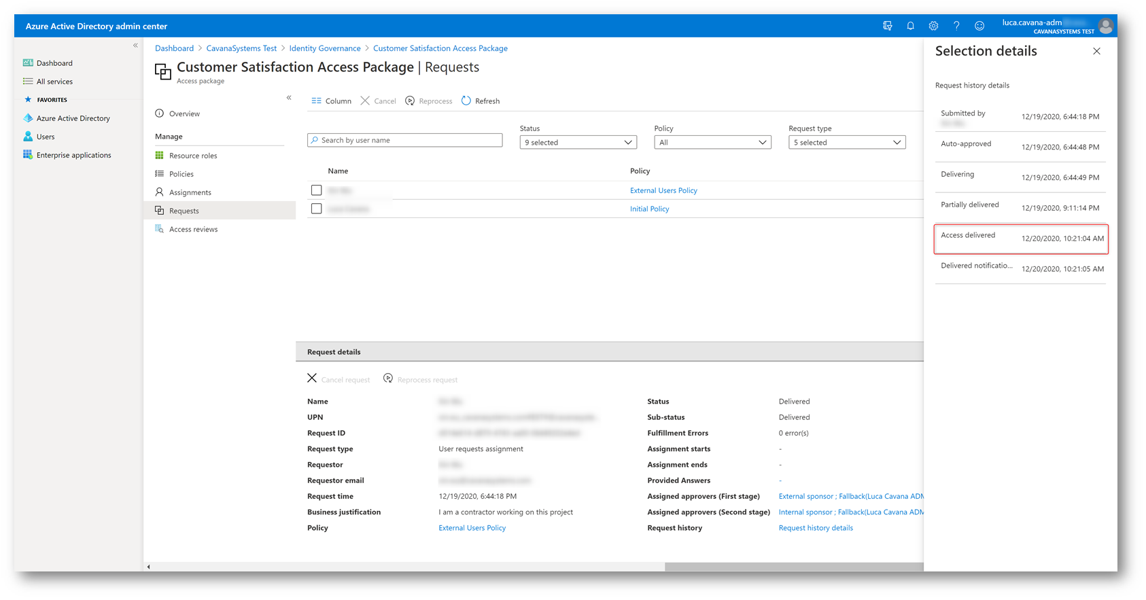Select the Partially delivered history entry
This screenshot has height=600, width=1146.
tap(1021, 207)
